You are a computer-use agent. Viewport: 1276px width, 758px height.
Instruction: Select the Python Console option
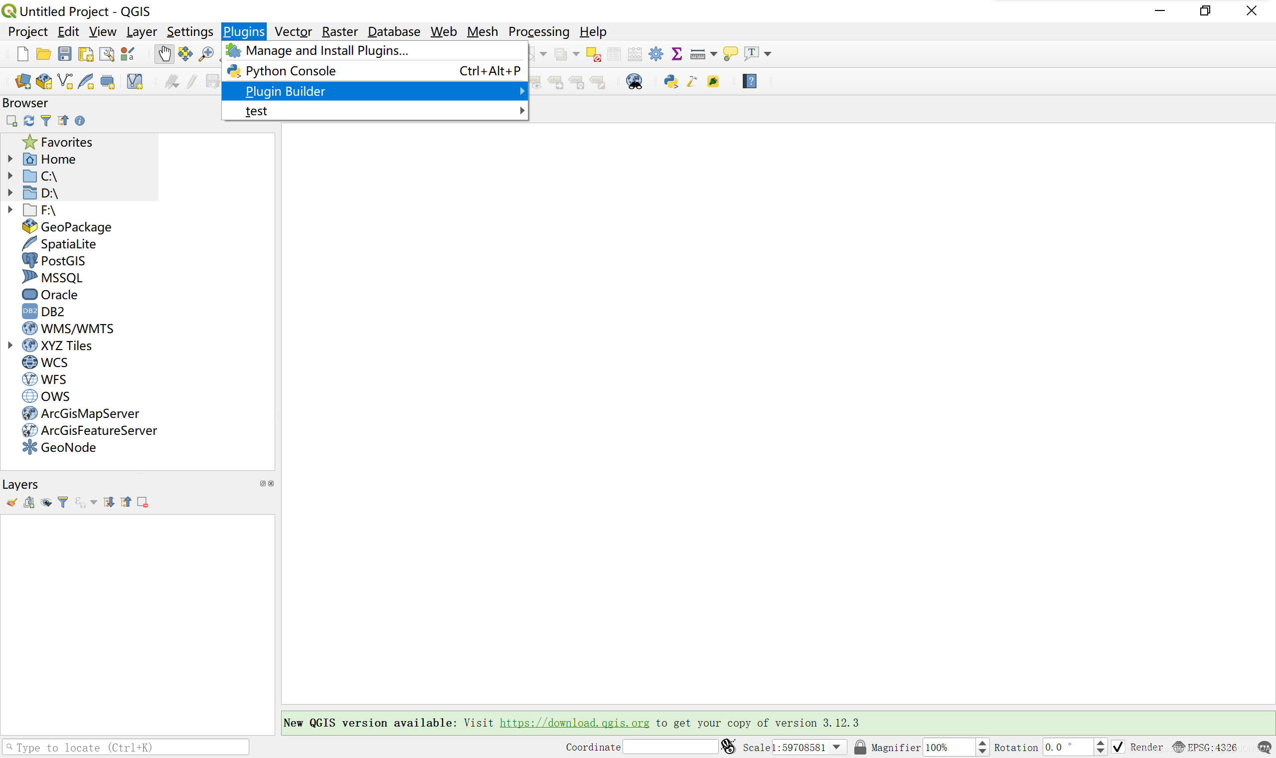(291, 70)
